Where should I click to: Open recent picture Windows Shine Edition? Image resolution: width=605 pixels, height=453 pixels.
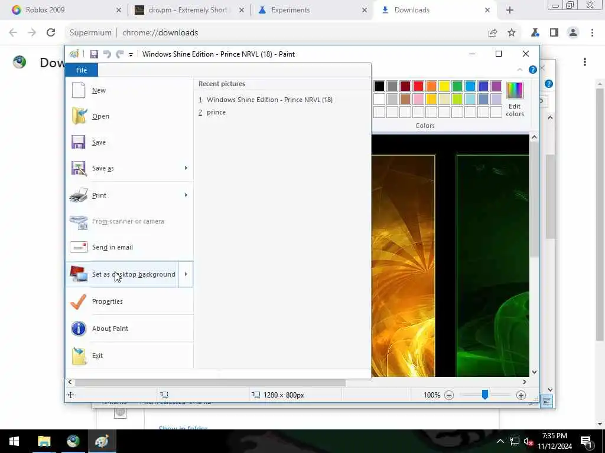tap(269, 100)
